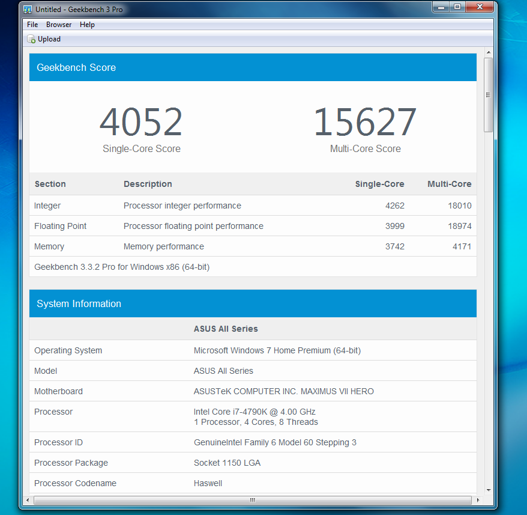Screen dimensions: 527x515
Task: Click the Section column header
Action: coord(50,184)
